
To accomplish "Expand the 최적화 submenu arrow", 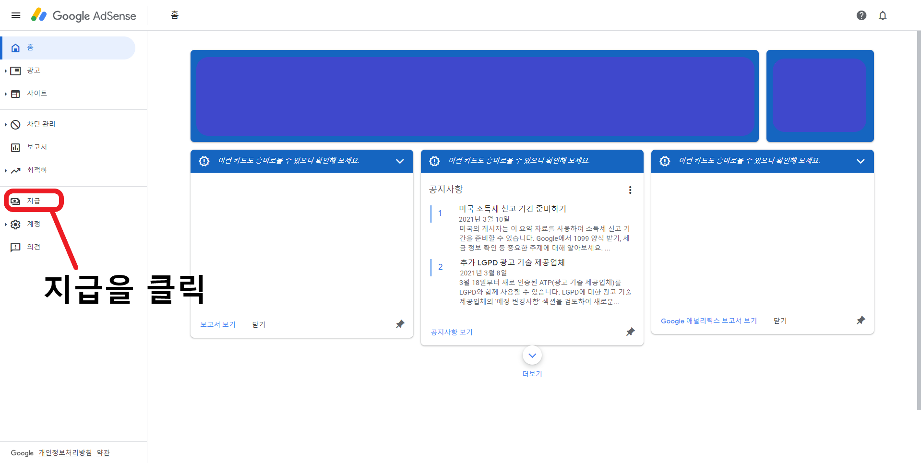I will coord(6,171).
